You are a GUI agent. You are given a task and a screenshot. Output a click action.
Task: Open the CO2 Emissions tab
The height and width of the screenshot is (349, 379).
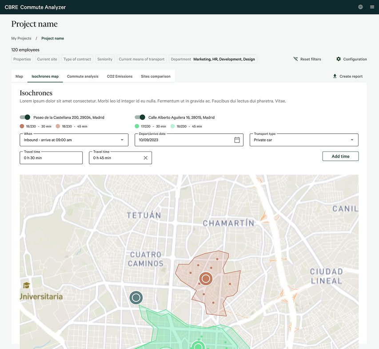(120, 76)
